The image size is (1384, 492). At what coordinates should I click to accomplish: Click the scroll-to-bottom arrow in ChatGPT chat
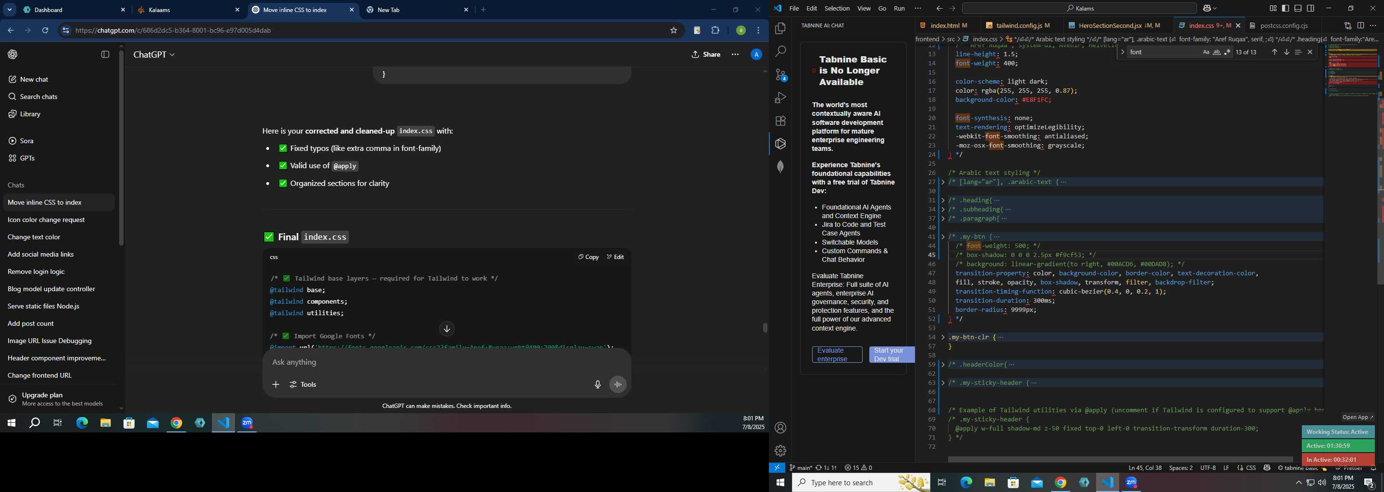(446, 329)
